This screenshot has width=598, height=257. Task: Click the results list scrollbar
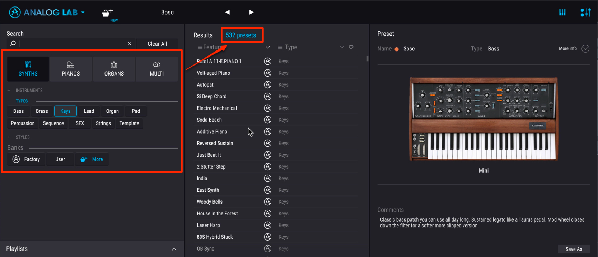367,58
